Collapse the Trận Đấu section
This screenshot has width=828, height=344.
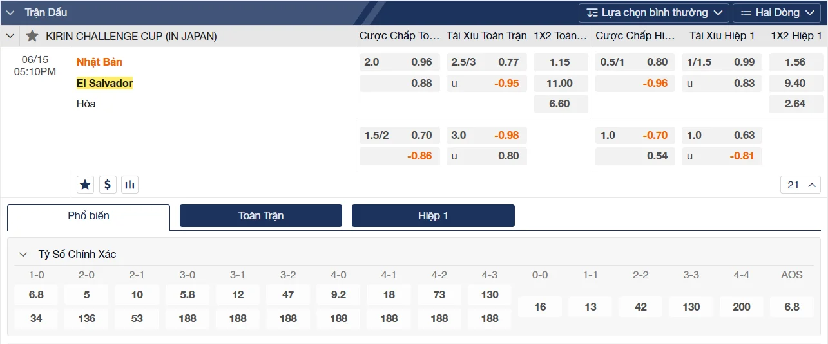(x=10, y=12)
